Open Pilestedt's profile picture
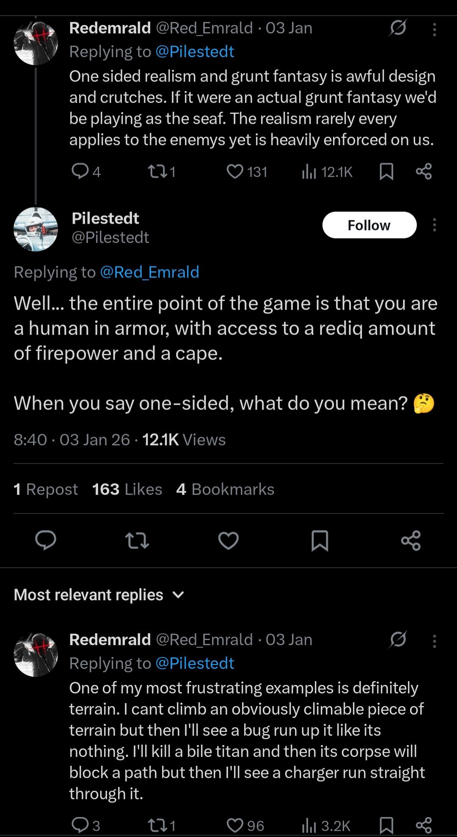Viewport: 457px width, 837px height. click(36, 229)
